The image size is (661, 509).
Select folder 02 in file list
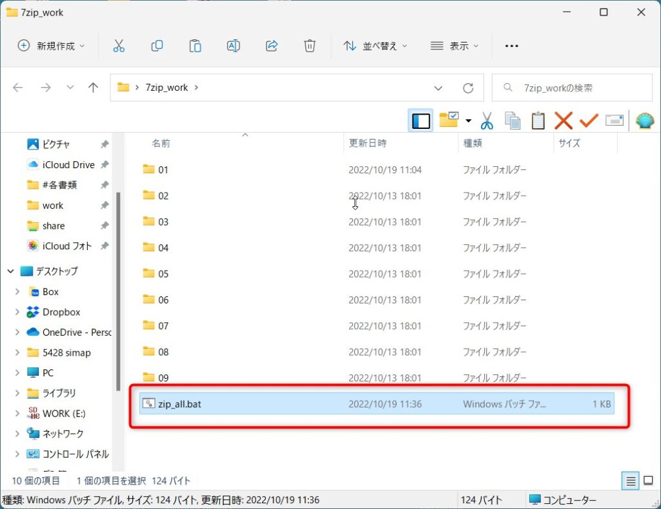point(376,196)
